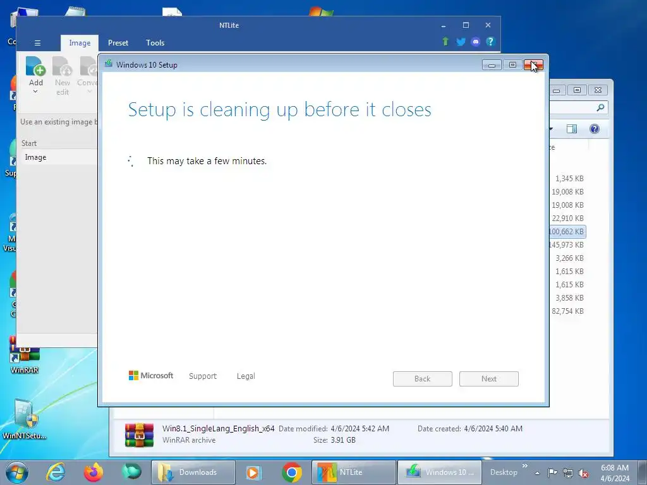Switch to NTLite taskbar button
647x485 pixels.
click(x=354, y=472)
